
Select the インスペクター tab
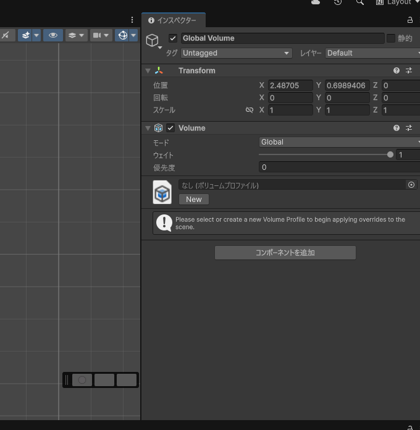[173, 20]
